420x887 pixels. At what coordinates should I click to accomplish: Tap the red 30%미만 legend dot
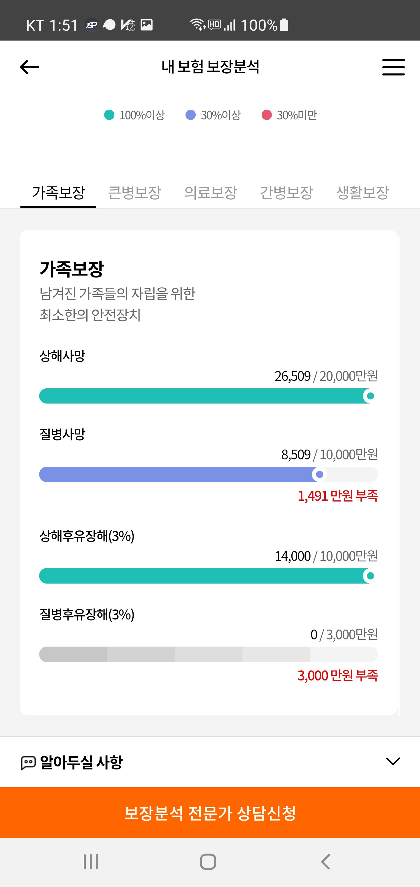(x=267, y=115)
